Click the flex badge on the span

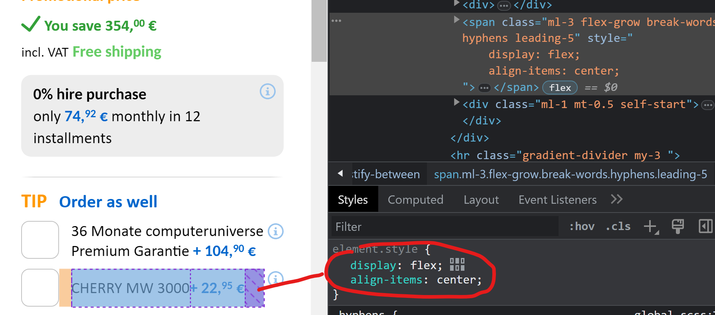pos(560,88)
